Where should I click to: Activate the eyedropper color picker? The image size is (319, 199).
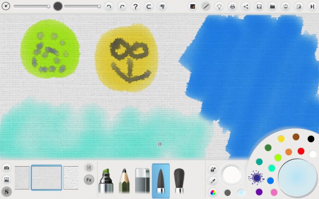(213, 181)
